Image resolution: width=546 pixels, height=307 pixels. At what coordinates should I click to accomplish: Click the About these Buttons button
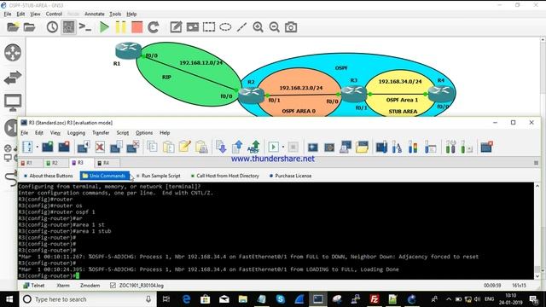pos(48,176)
